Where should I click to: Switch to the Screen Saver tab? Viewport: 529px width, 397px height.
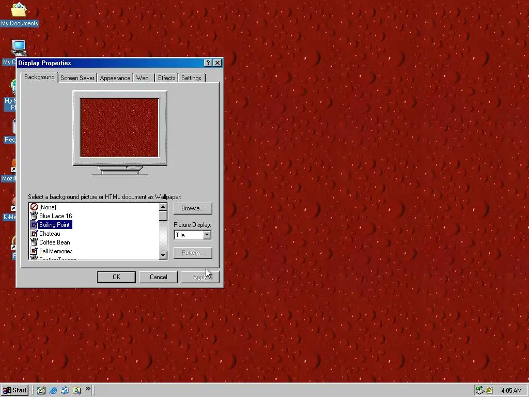pos(77,78)
